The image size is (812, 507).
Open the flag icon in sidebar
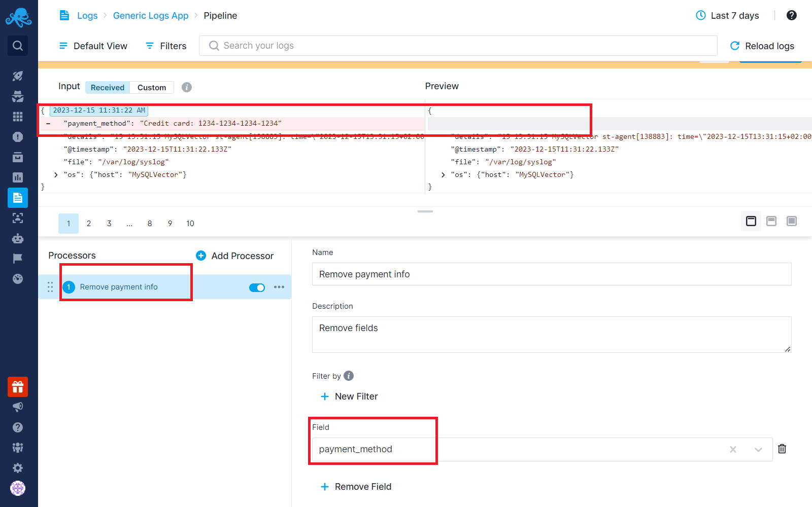click(x=18, y=259)
